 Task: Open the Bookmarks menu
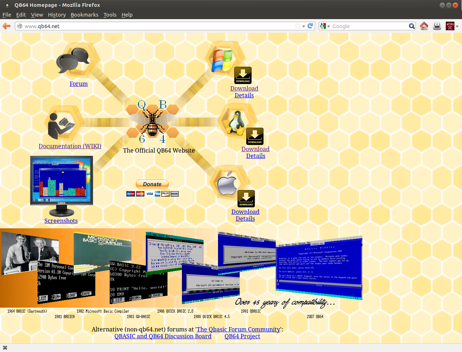coord(84,15)
